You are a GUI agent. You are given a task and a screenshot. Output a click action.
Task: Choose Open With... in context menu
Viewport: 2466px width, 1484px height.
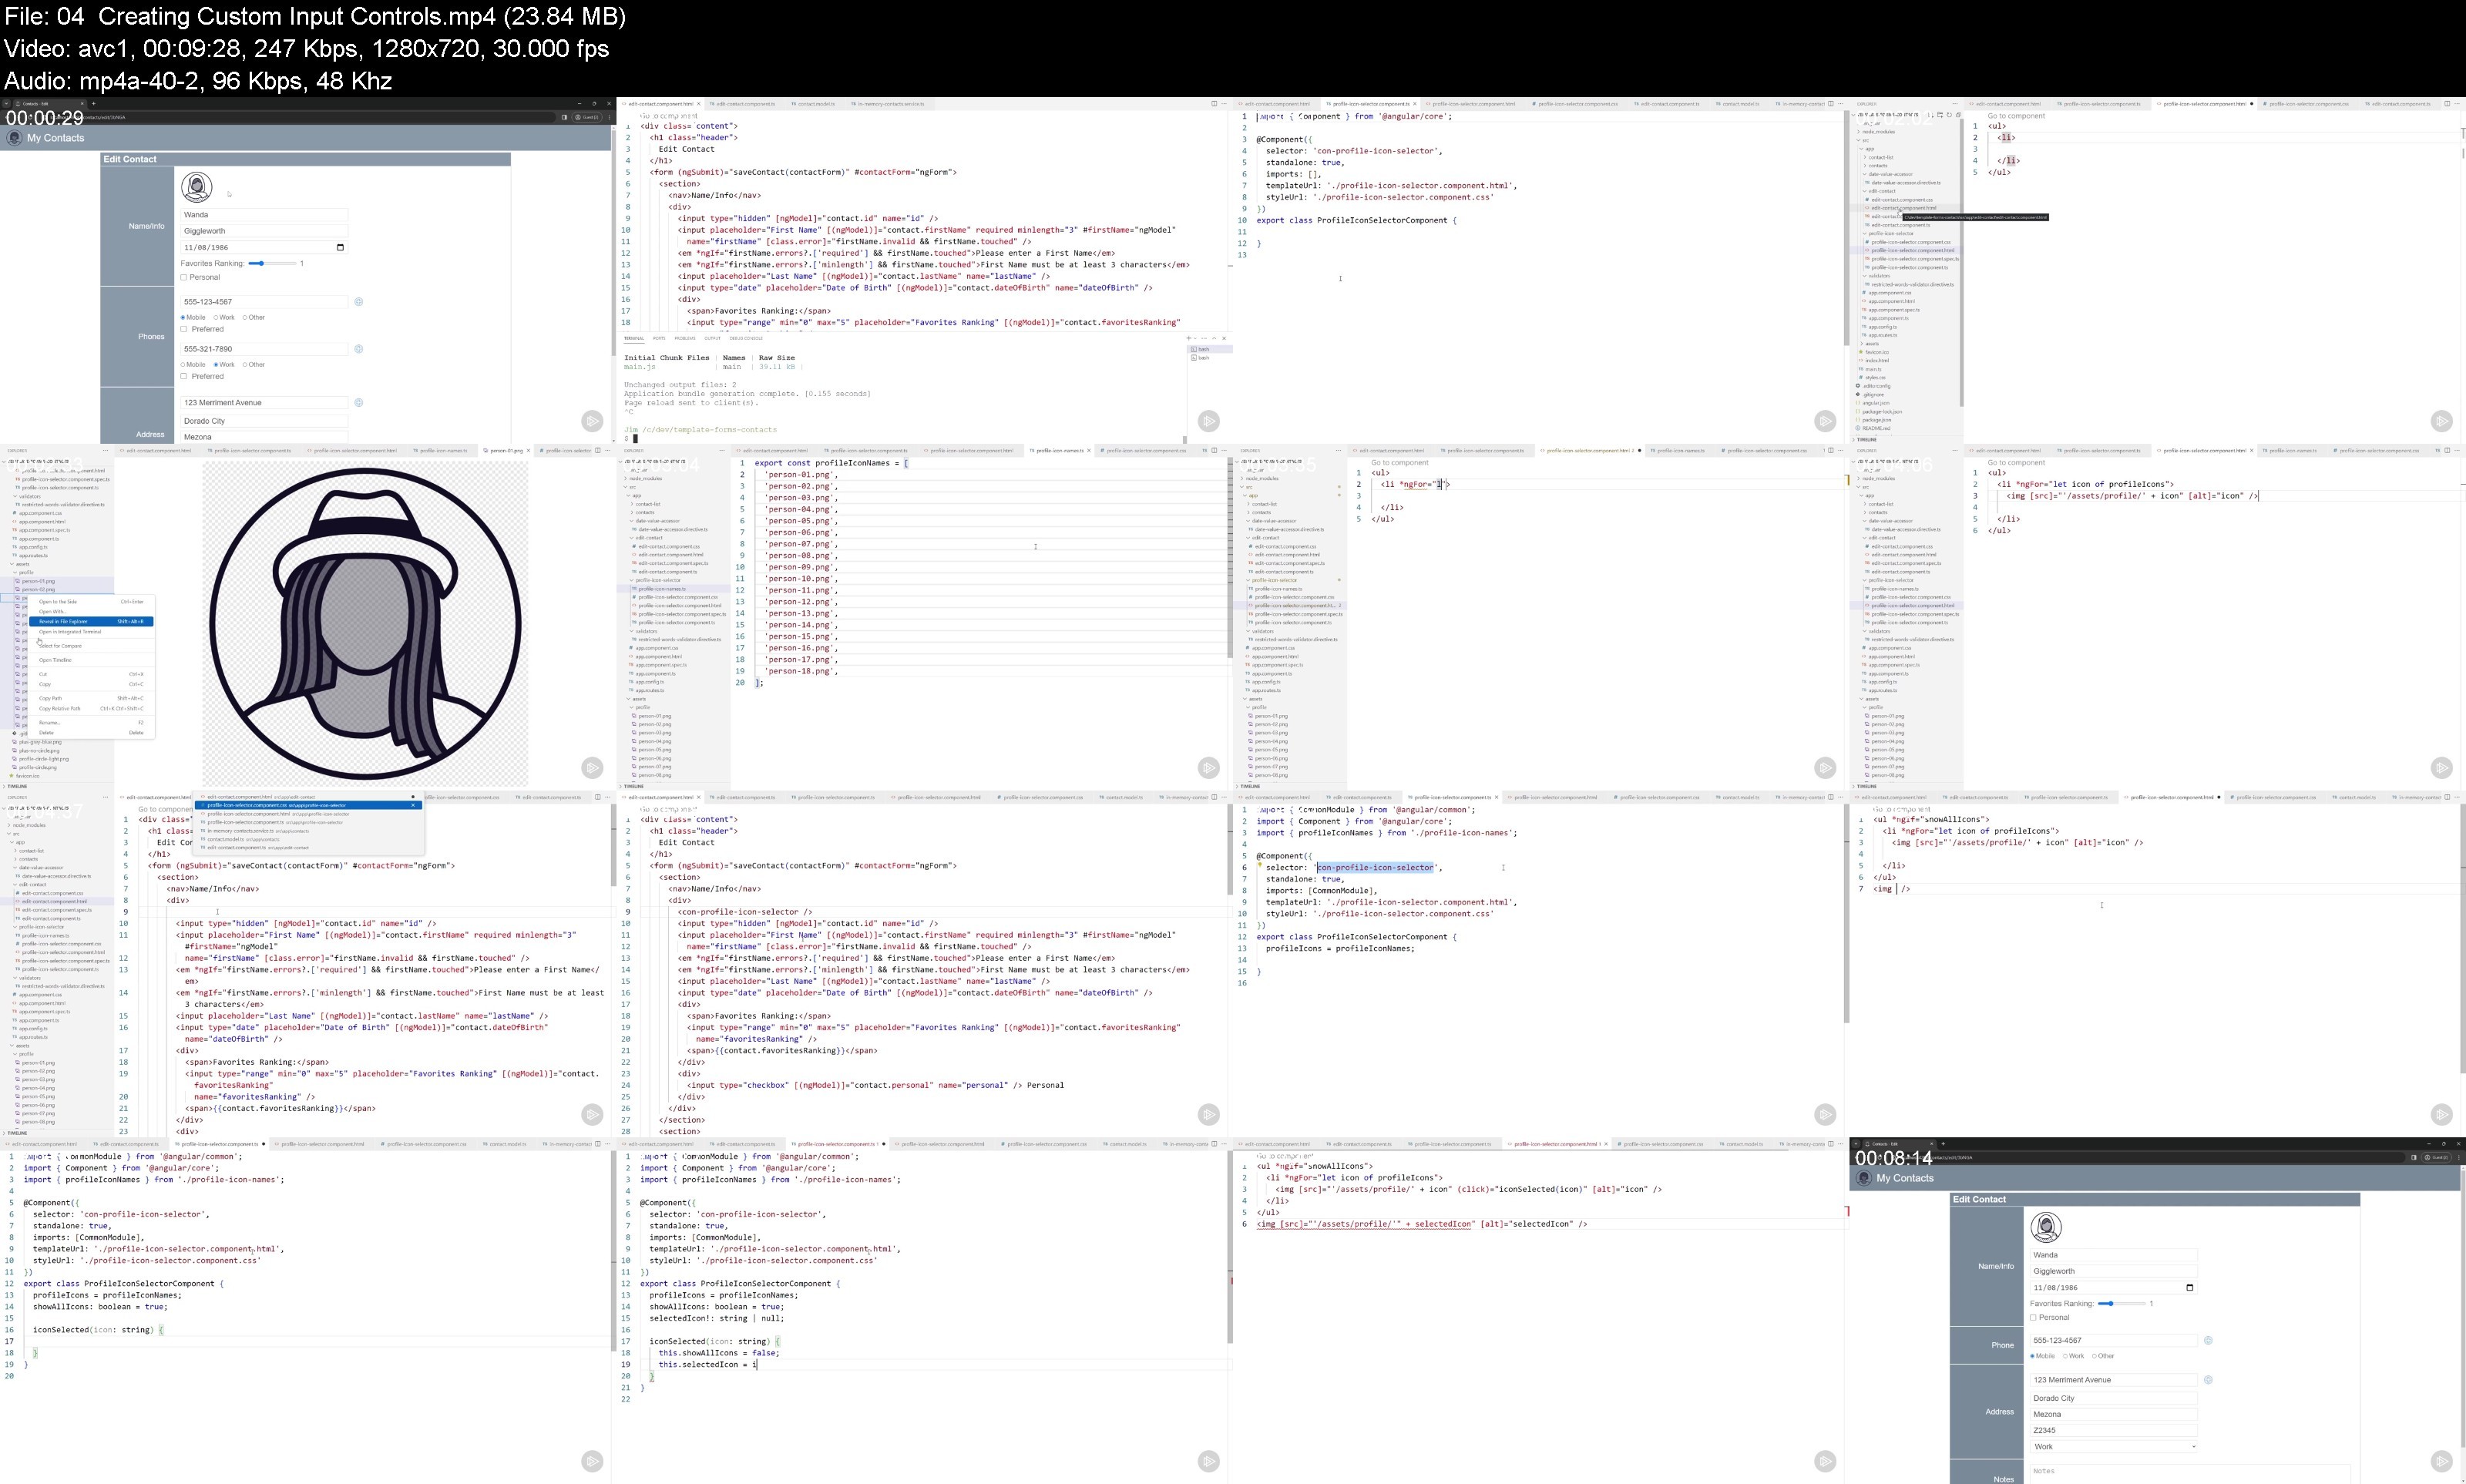pos(91,611)
